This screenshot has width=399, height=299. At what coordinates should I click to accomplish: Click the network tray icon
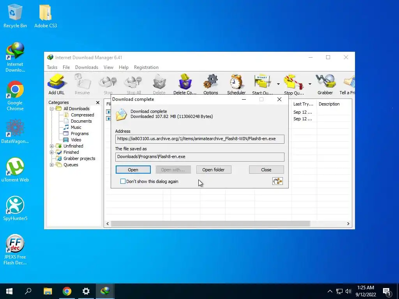coord(339,291)
